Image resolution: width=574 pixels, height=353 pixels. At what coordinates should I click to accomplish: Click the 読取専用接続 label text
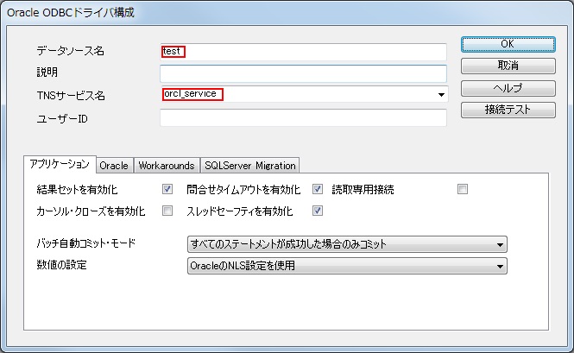pos(363,189)
